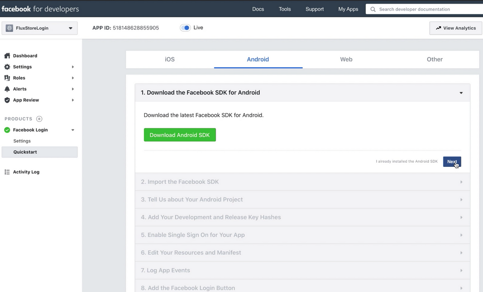Switch to the iOS tab
This screenshot has width=483, height=292.
pyautogui.click(x=170, y=59)
